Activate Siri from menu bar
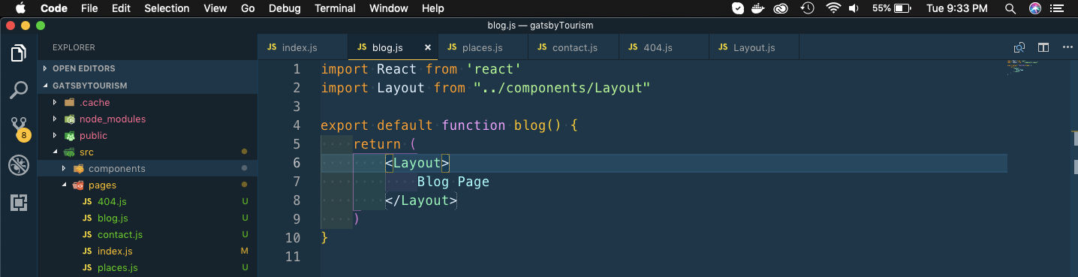The width and height of the screenshot is (1078, 277). click(1035, 8)
